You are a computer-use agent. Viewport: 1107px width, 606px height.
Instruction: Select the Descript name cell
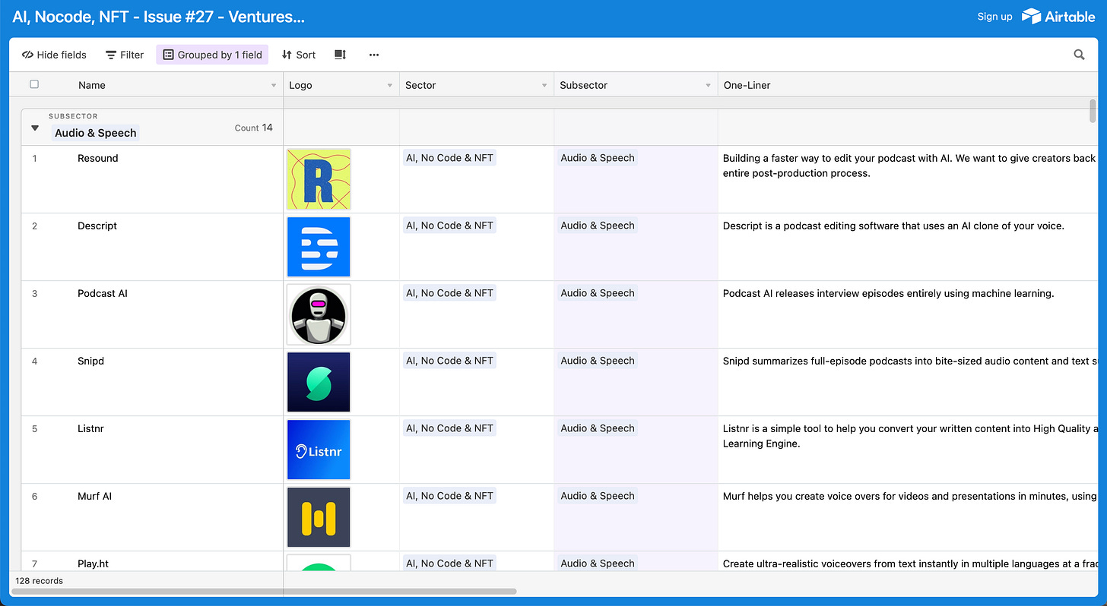click(152, 247)
